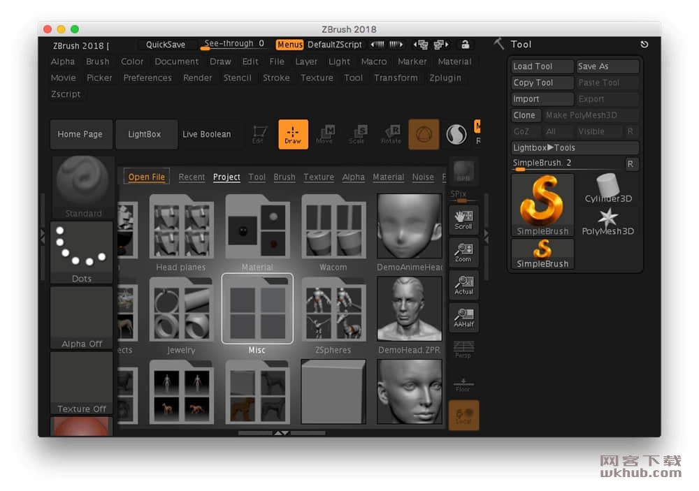Toggle the orange Draw mode button
The width and height of the screenshot is (699, 491).
(x=293, y=134)
